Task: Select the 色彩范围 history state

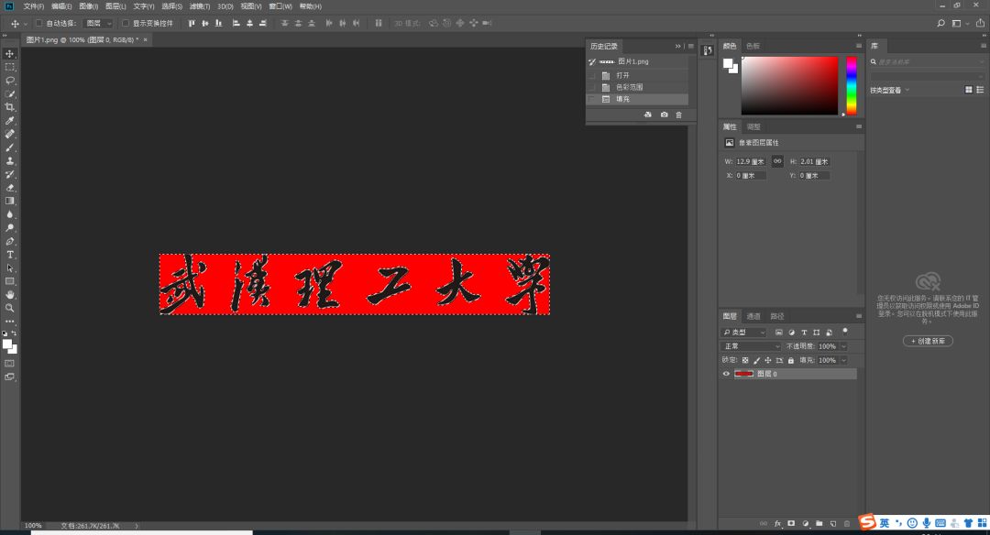Action: coord(638,87)
